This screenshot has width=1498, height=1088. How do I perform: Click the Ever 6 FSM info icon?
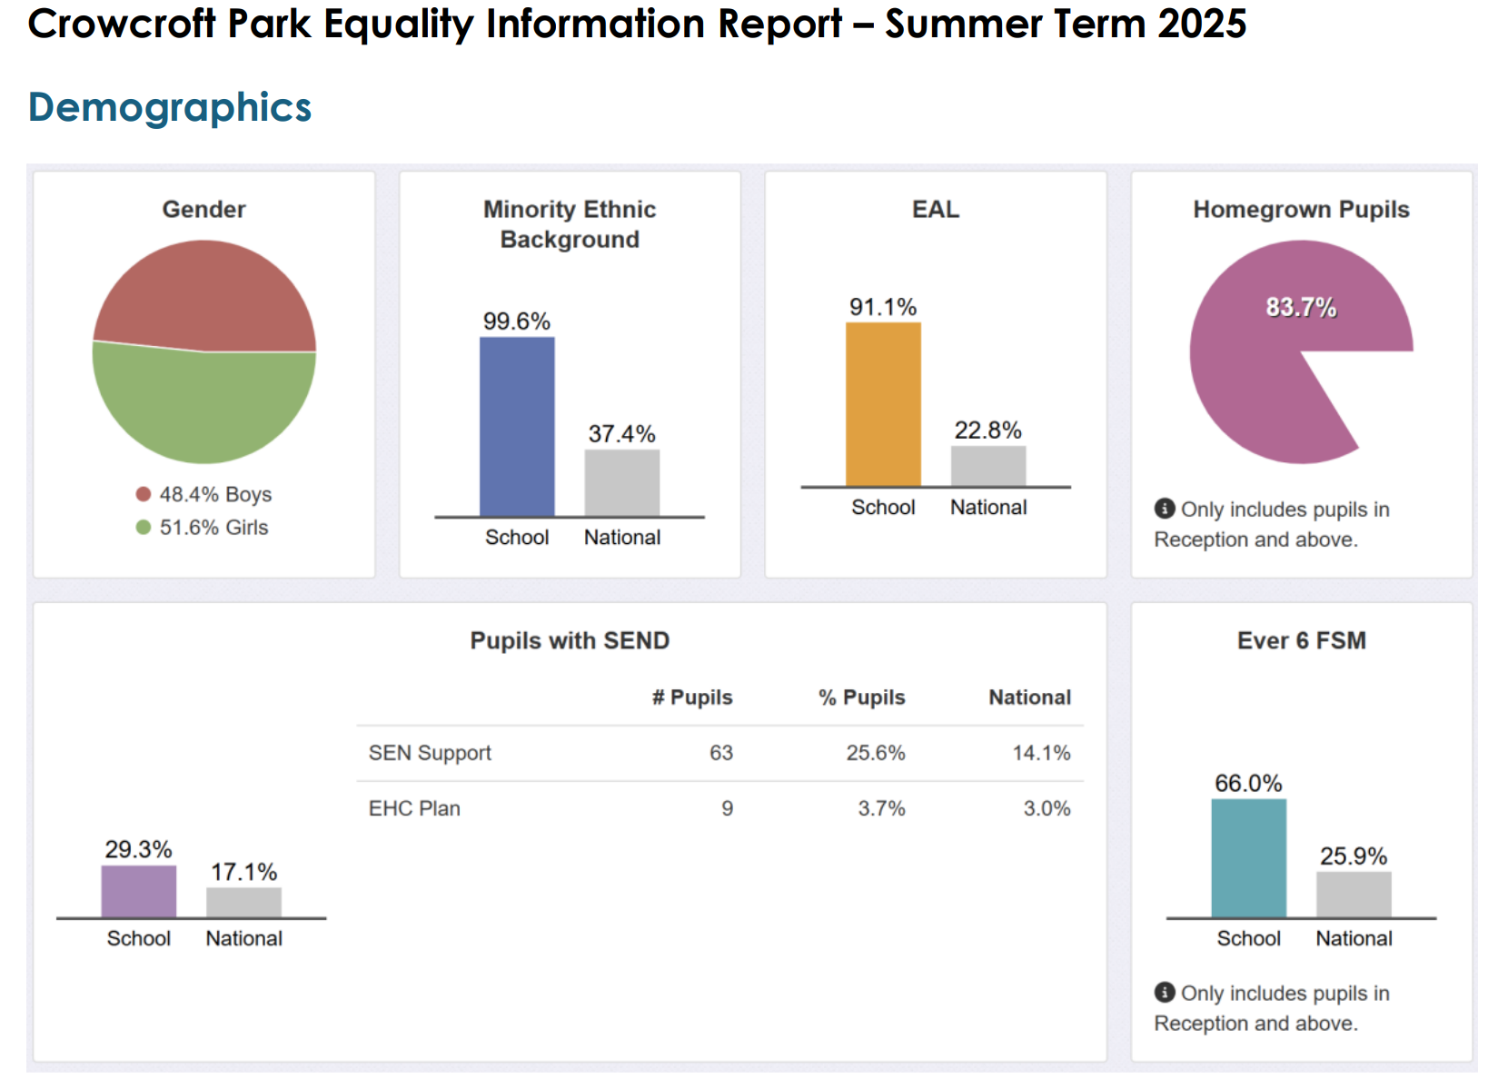(x=1164, y=993)
